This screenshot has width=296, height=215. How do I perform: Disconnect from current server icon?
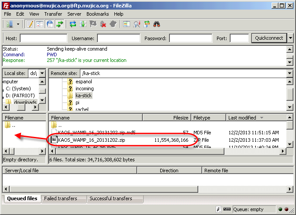pyautogui.click(x=103, y=24)
